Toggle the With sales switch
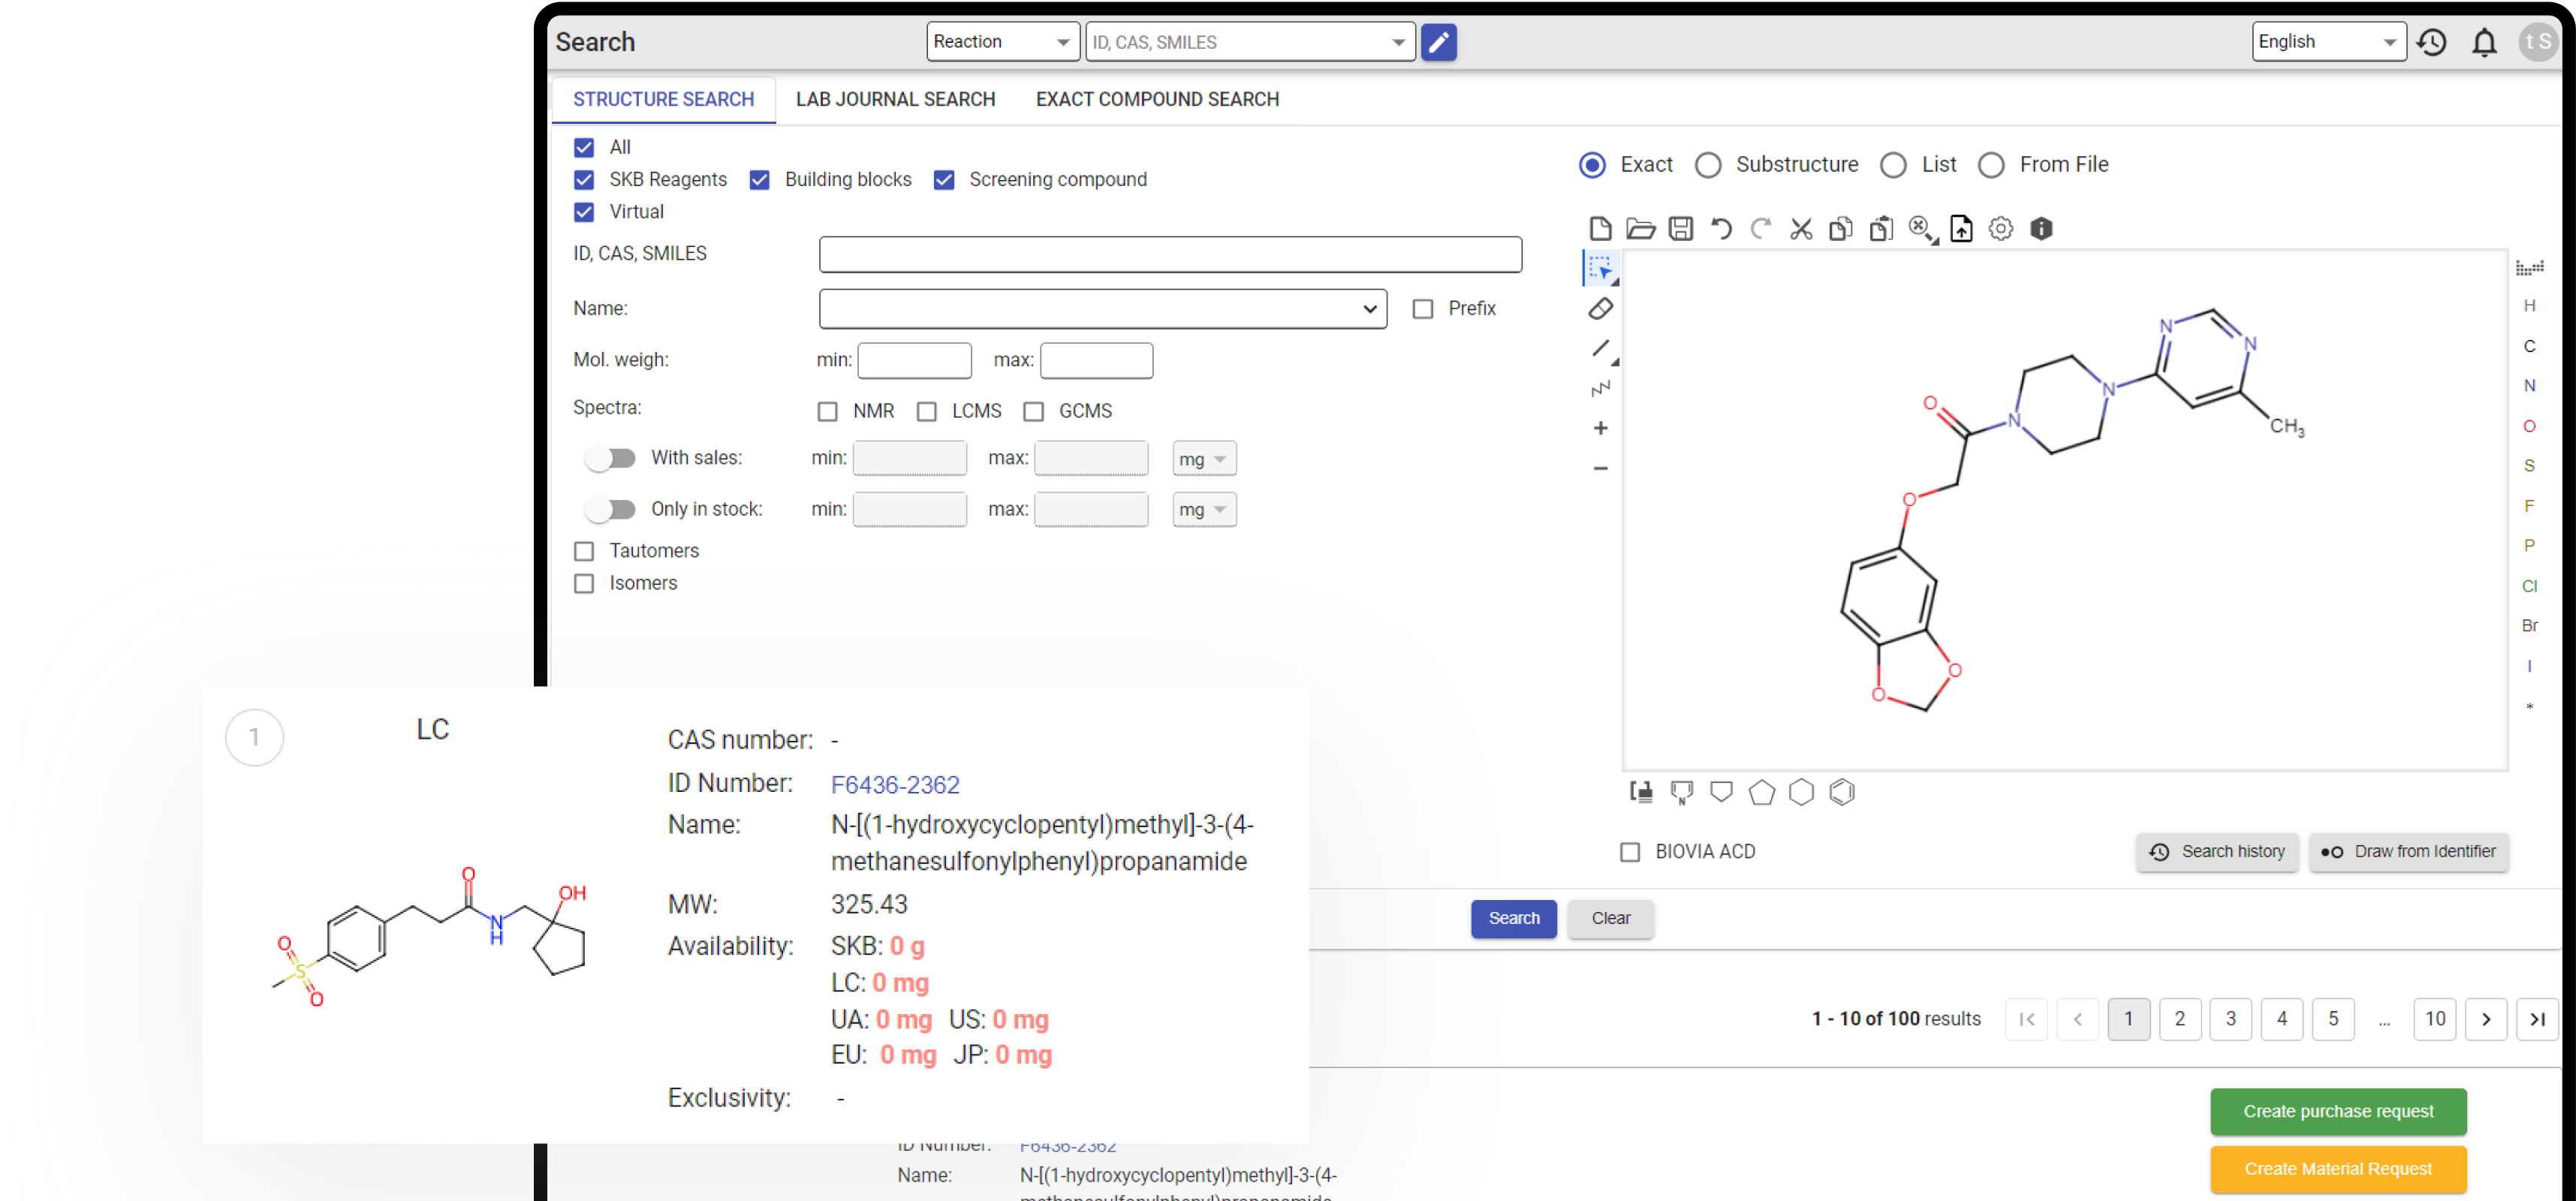 pyautogui.click(x=611, y=458)
